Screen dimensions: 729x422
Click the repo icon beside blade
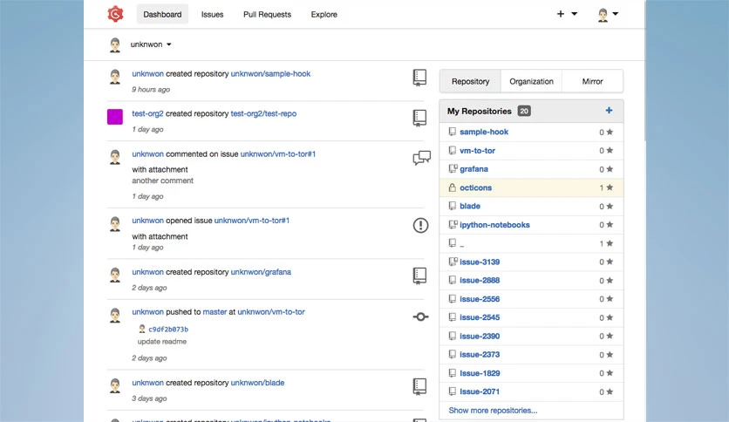pos(452,206)
